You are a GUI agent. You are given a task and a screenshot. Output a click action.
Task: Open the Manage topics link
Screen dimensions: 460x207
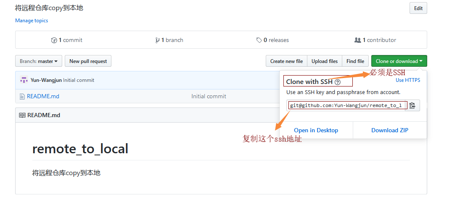[32, 21]
